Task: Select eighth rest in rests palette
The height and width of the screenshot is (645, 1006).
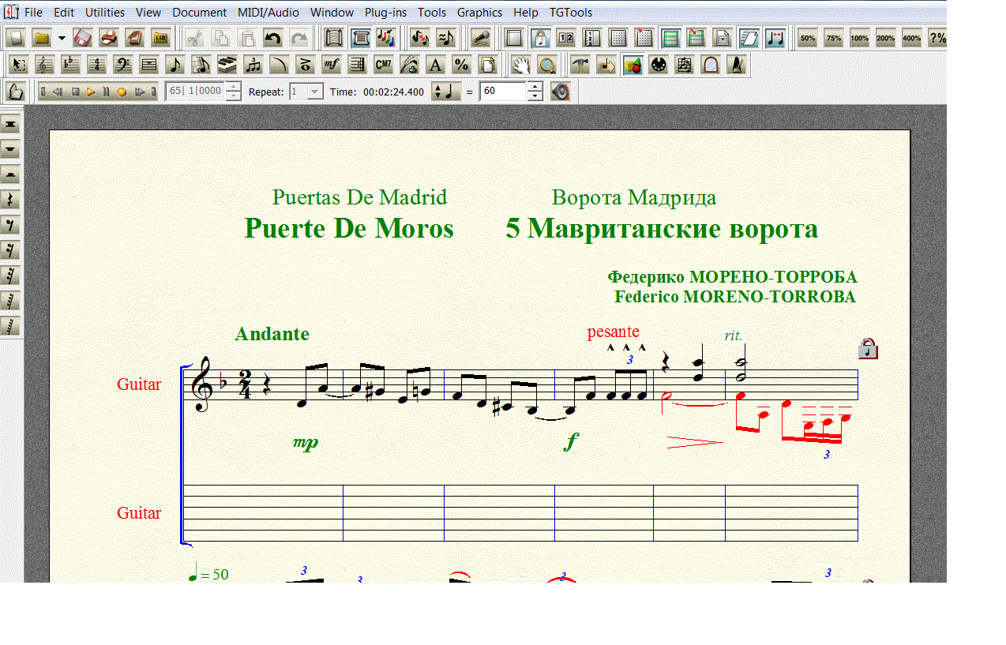Action: (x=11, y=225)
